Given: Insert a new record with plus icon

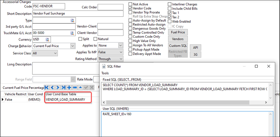Looking at the screenshot, I should 69,87.
